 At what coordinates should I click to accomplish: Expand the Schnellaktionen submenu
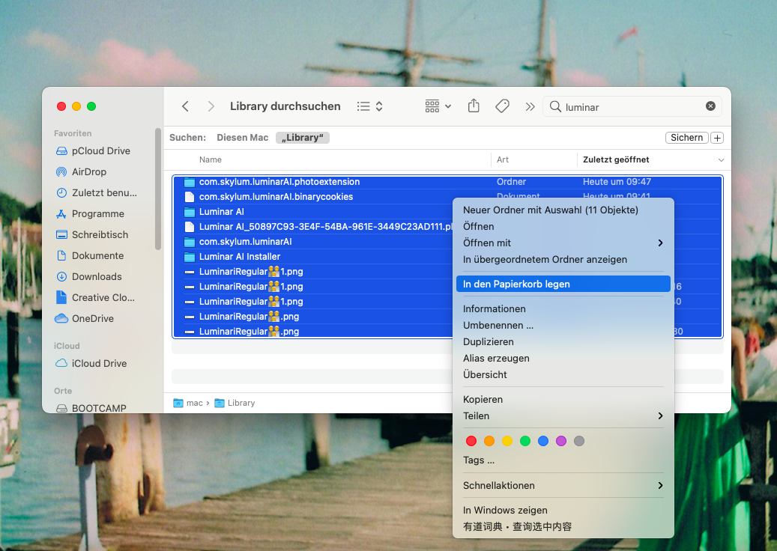(x=563, y=486)
